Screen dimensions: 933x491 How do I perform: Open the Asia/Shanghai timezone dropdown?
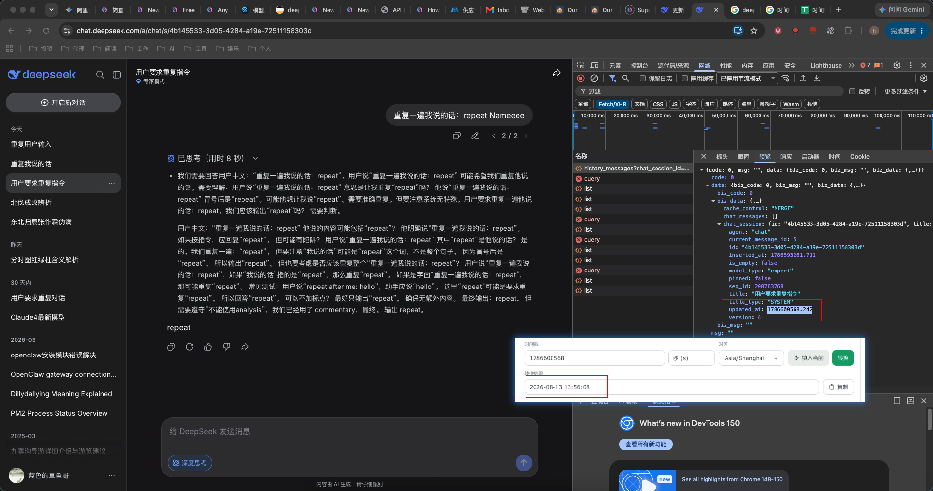(751, 358)
